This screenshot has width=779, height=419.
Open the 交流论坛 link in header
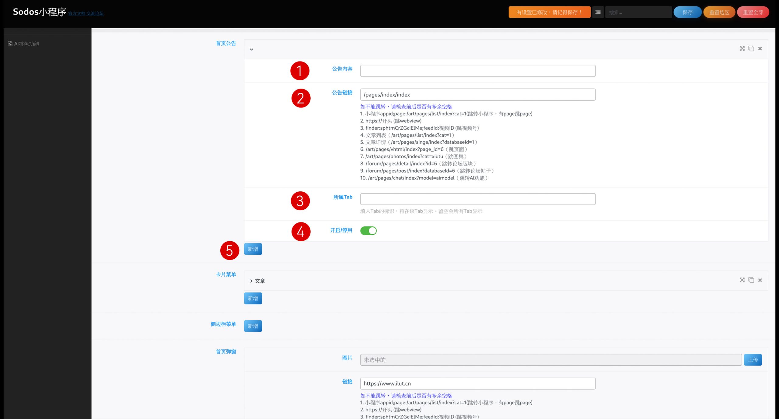95,13
